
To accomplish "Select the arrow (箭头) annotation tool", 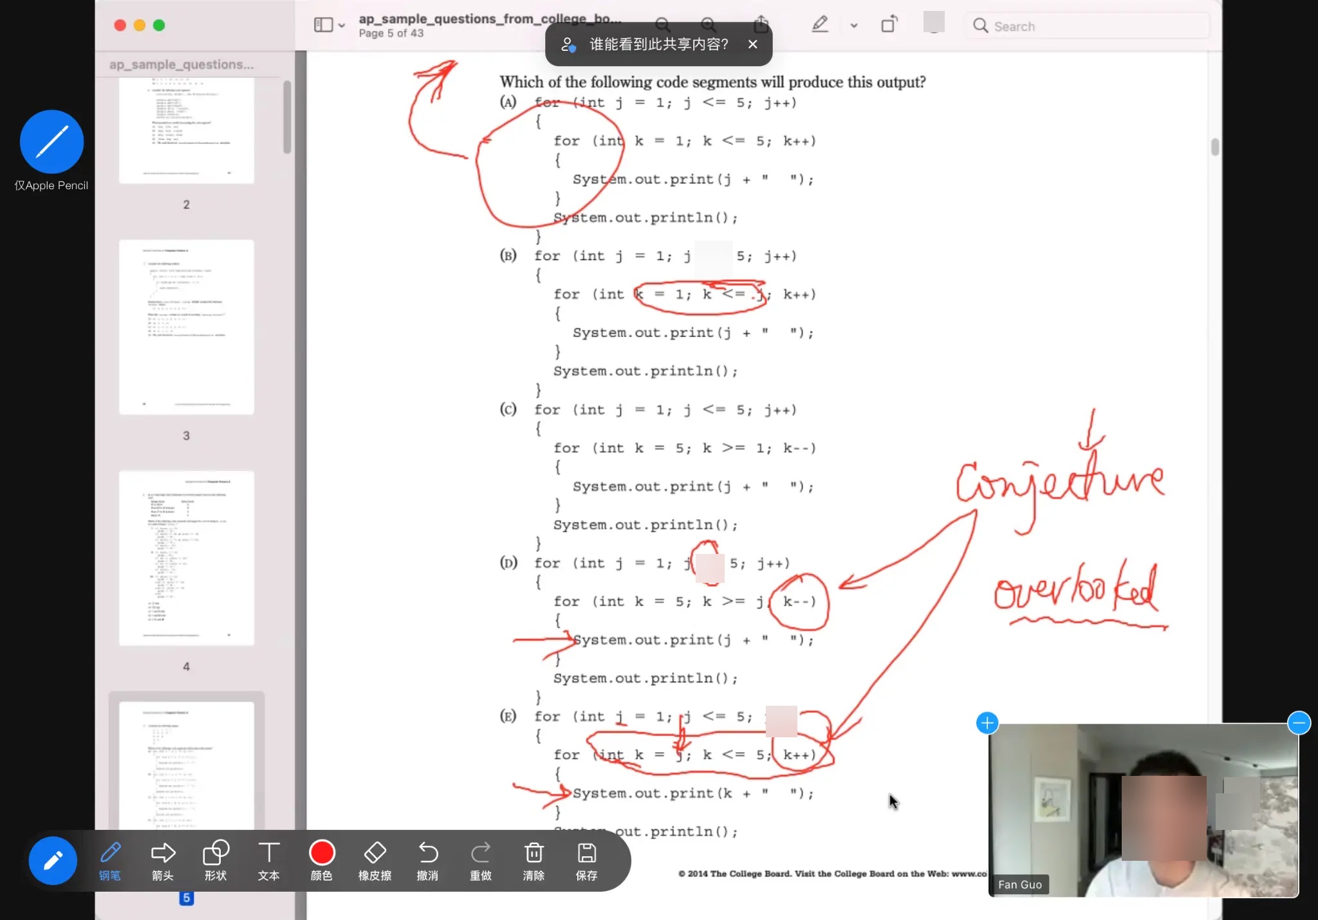I will (163, 860).
